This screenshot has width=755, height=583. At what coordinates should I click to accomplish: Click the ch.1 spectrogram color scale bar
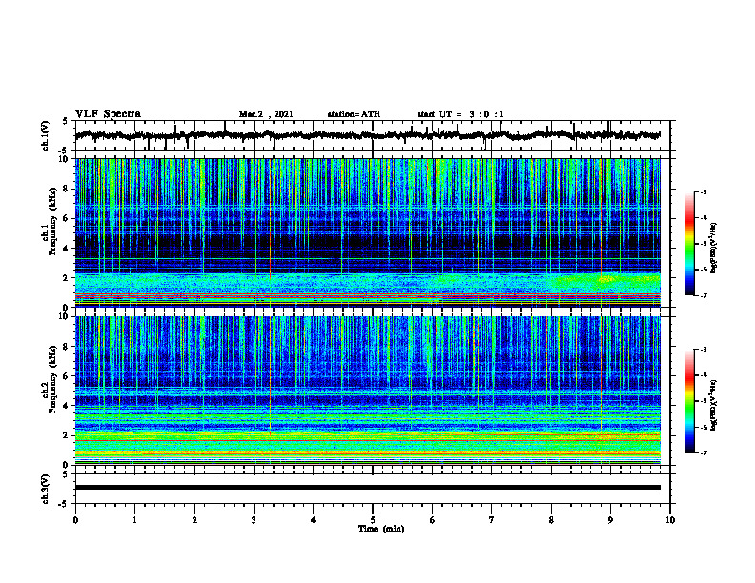point(689,244)
